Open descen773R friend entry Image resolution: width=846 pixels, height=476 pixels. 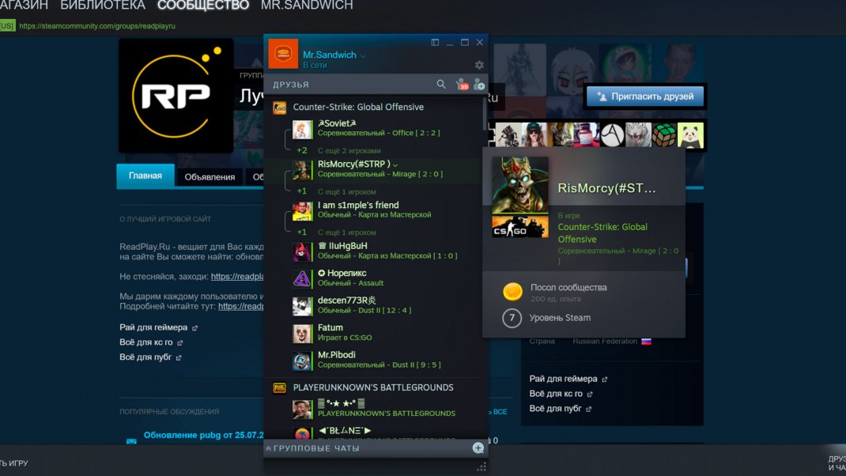pyautogui.click(x=372, y=305)
